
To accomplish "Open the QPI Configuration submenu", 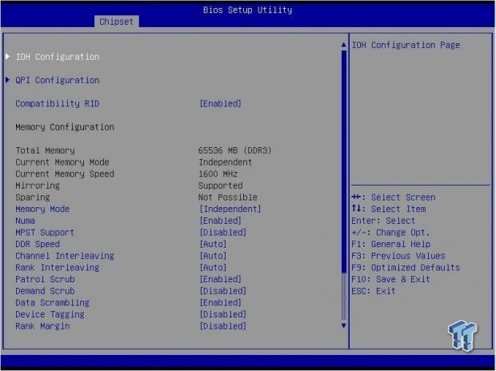I will (x=58, y=80).
